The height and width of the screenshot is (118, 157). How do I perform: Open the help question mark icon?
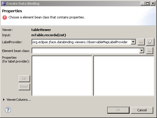click(x=8, y=110)
